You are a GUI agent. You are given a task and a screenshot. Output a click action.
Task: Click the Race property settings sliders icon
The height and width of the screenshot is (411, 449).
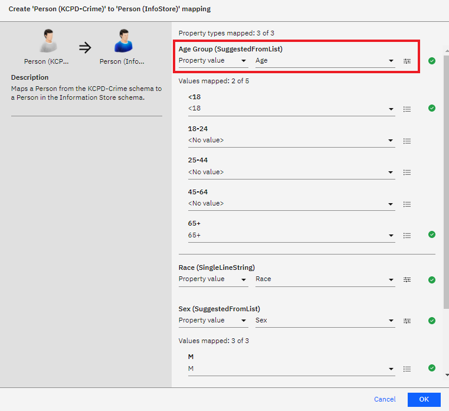407,279
